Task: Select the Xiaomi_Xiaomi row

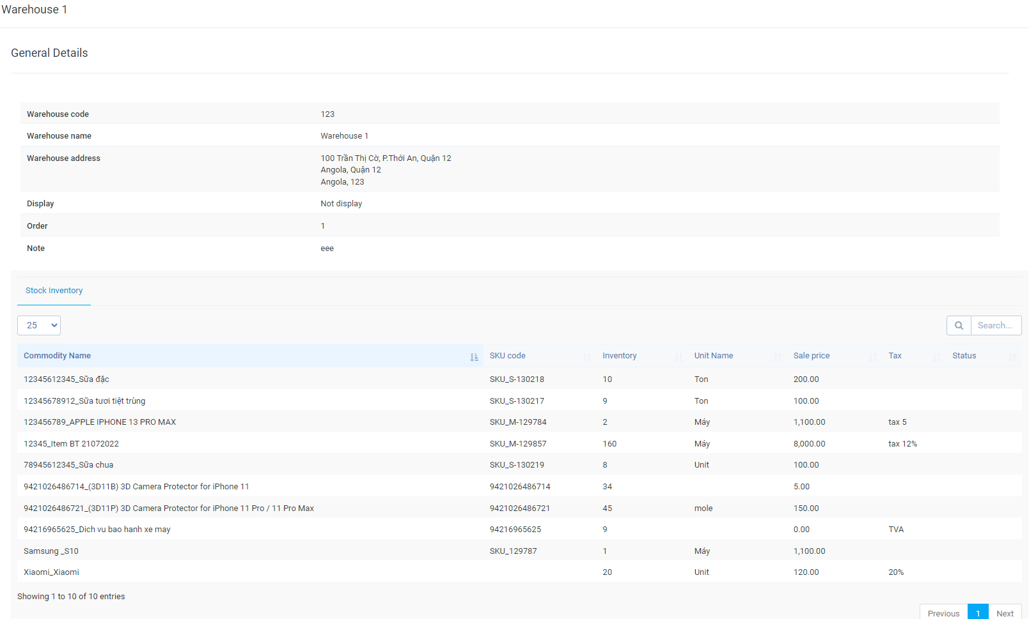Action: pos(256,572)
